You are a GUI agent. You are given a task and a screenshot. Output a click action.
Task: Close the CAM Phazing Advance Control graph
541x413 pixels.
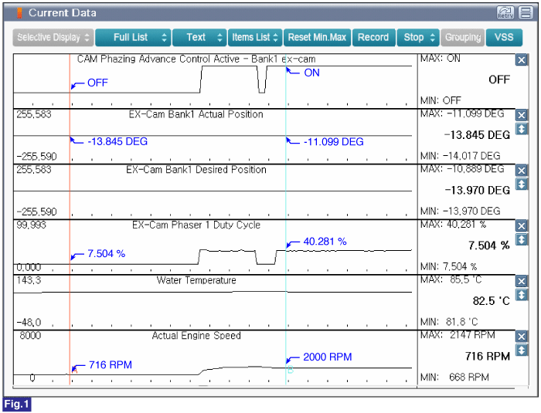pos(521,60)
